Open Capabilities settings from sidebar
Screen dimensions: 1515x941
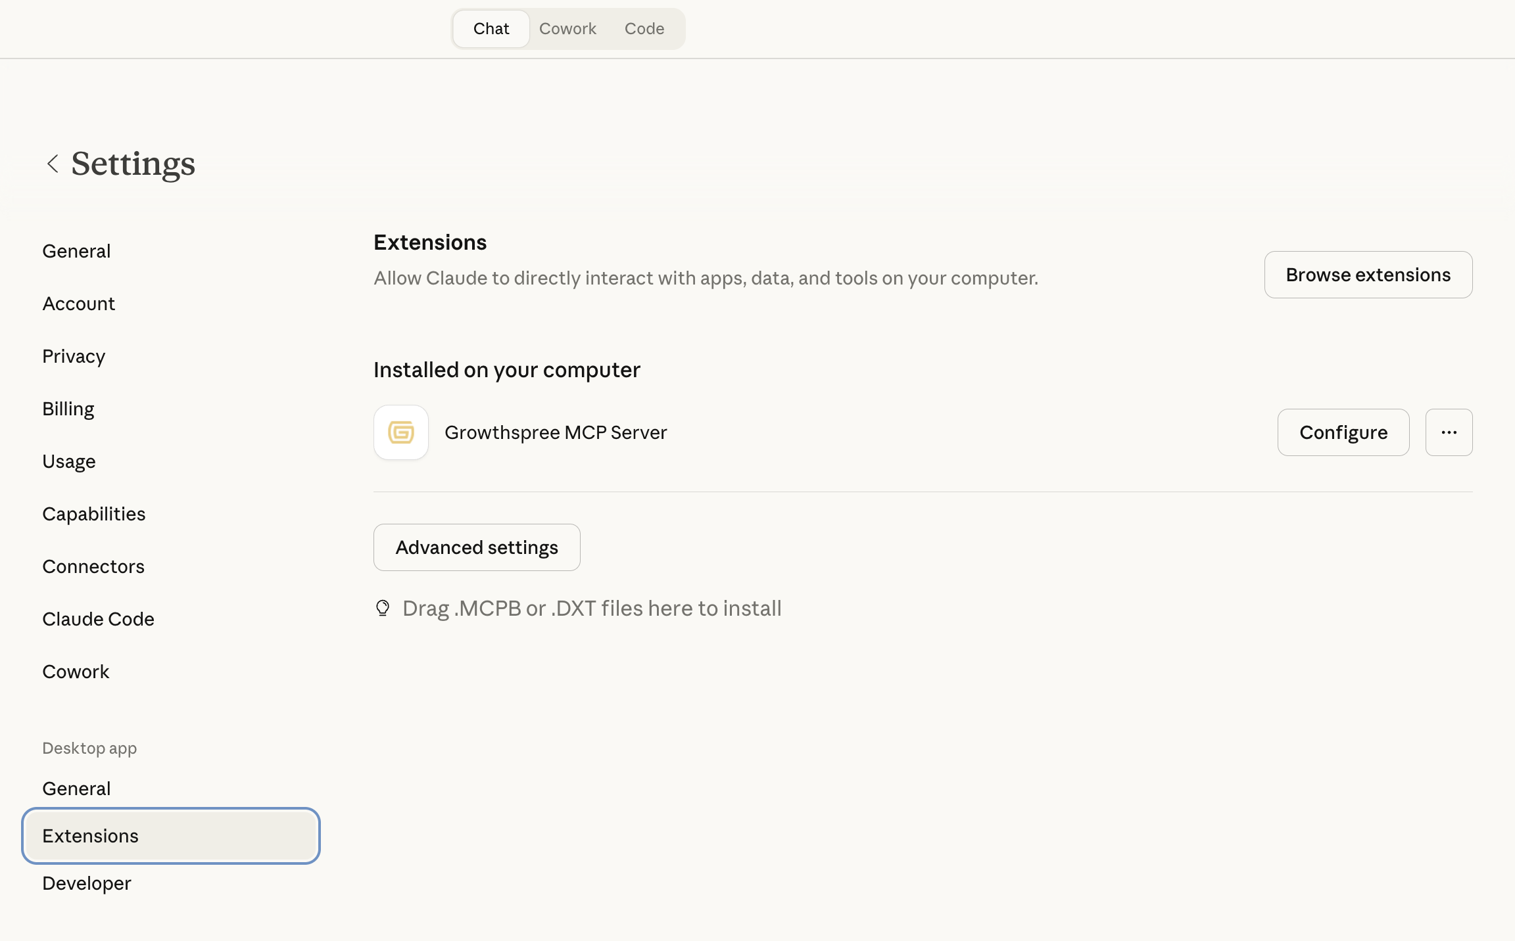coord(94,513)
